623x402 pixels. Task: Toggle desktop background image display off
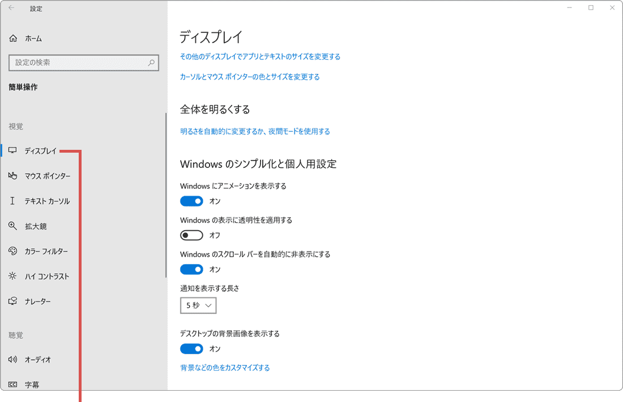pos(191,348)
